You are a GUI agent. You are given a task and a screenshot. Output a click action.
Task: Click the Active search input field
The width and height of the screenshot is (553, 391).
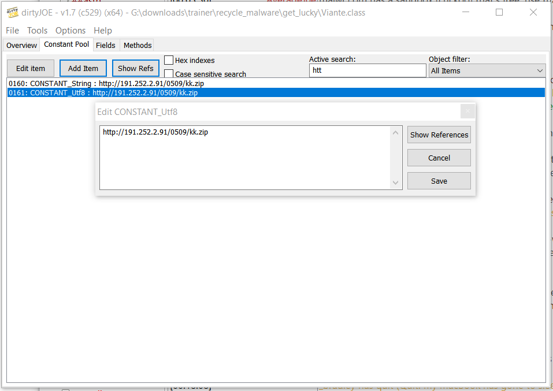coord(368,70)
